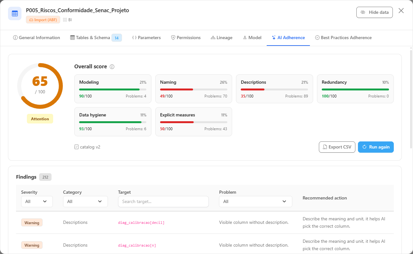
Task: Click the Data hygiene score card
Action: tap(113, 122)
